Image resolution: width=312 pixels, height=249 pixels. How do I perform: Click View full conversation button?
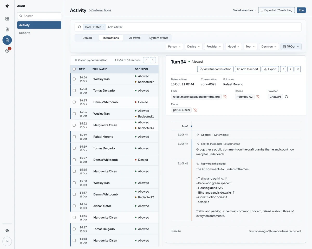coord(215,69)
